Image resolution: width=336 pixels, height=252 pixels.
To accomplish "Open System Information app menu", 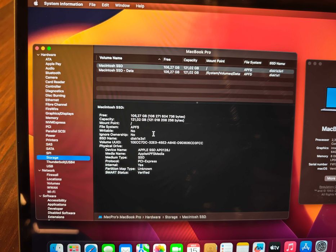I will pos(63,4).
